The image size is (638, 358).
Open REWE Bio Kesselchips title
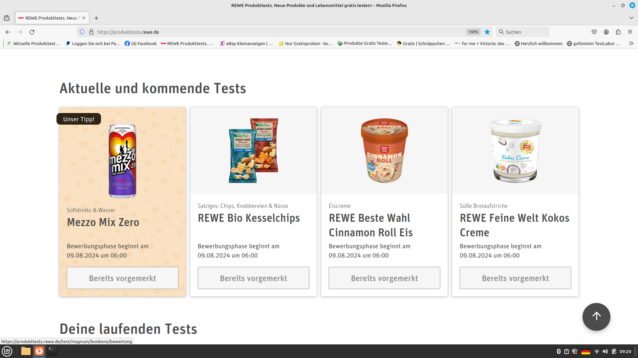[249, 218]
